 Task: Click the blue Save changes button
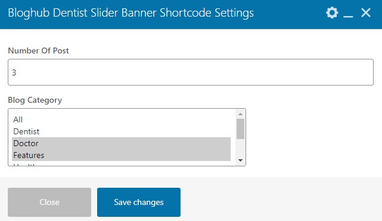coord(139,202)
